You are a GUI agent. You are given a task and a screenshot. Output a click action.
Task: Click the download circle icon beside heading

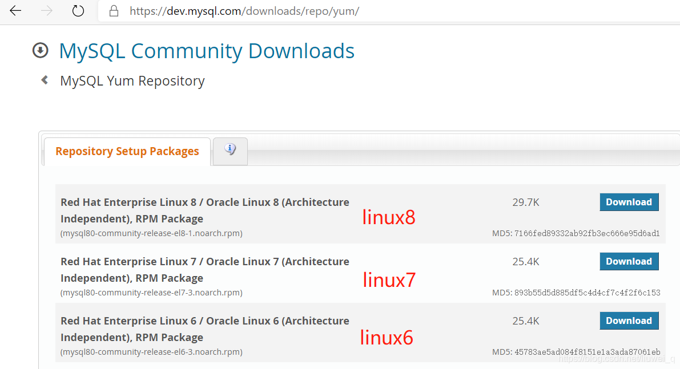click(41, 50)
